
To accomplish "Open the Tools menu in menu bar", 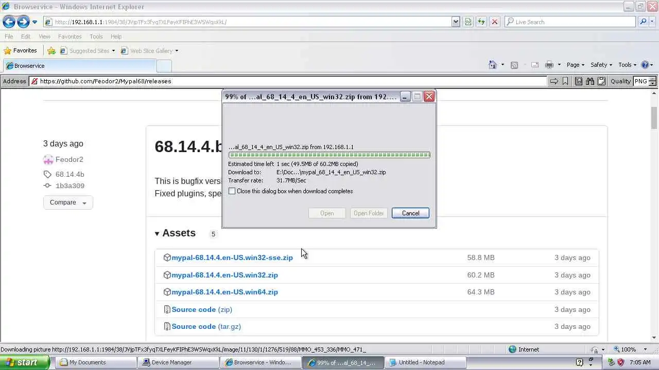I will pos(96,36).
